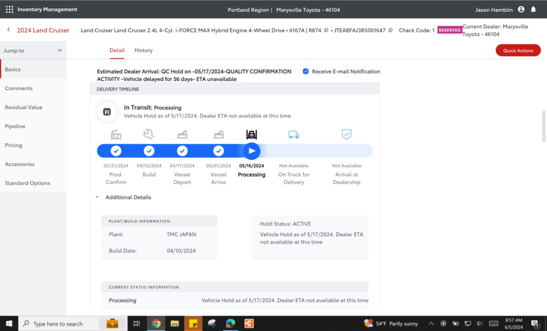Uncheck Receive E-mail Notification
547x331 pixels.
pyautogui.click(x=306, y=71)
